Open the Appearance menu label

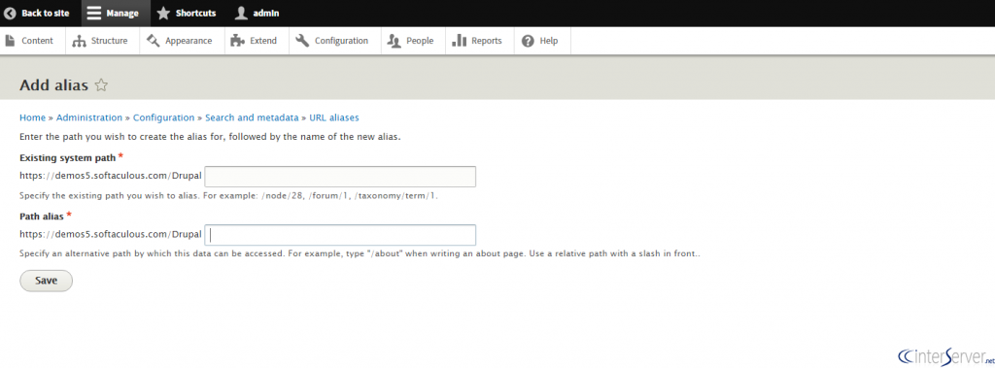click(189, 41)
